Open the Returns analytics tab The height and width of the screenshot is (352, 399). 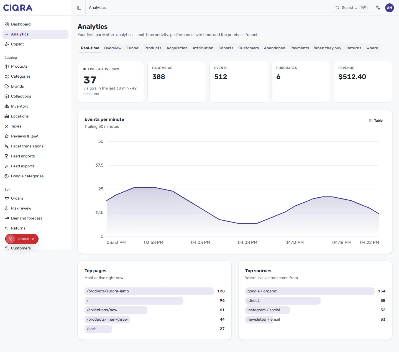pyautogui.click(x=354, y=48)
